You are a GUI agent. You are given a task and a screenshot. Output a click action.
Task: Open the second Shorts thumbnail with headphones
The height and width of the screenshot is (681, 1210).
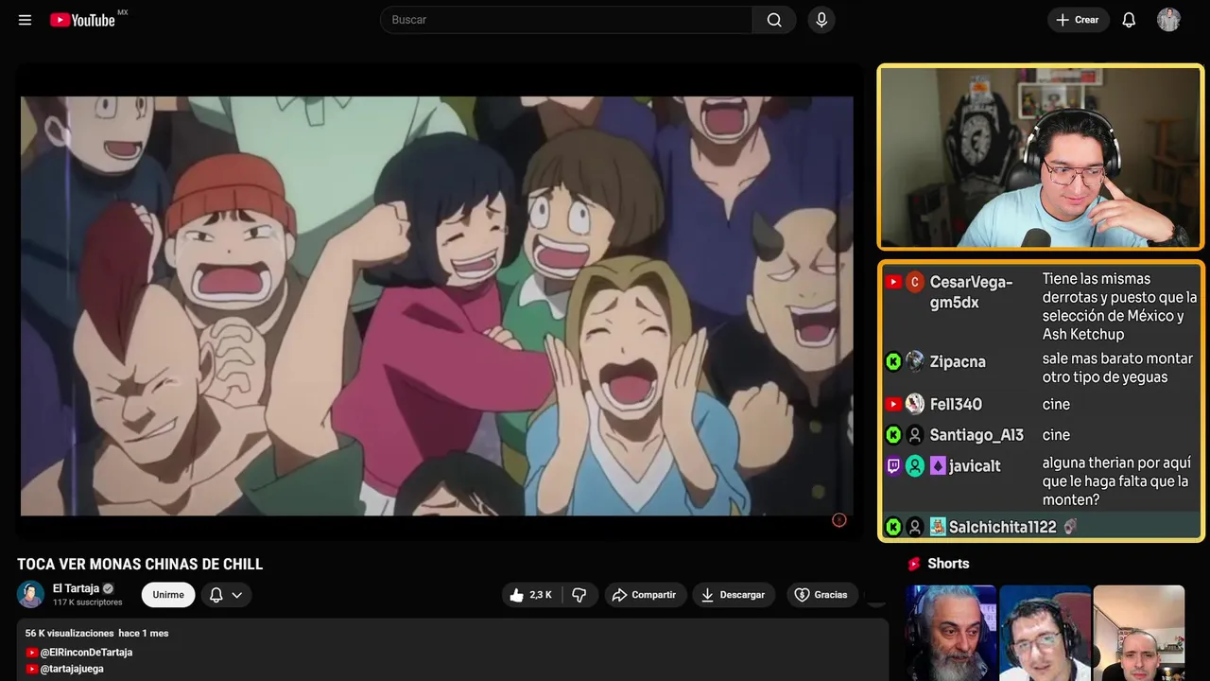tap(1045, 633)
